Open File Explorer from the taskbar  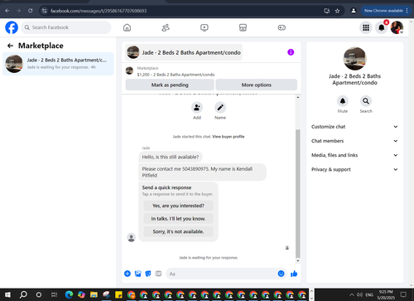tap(94, 294)
